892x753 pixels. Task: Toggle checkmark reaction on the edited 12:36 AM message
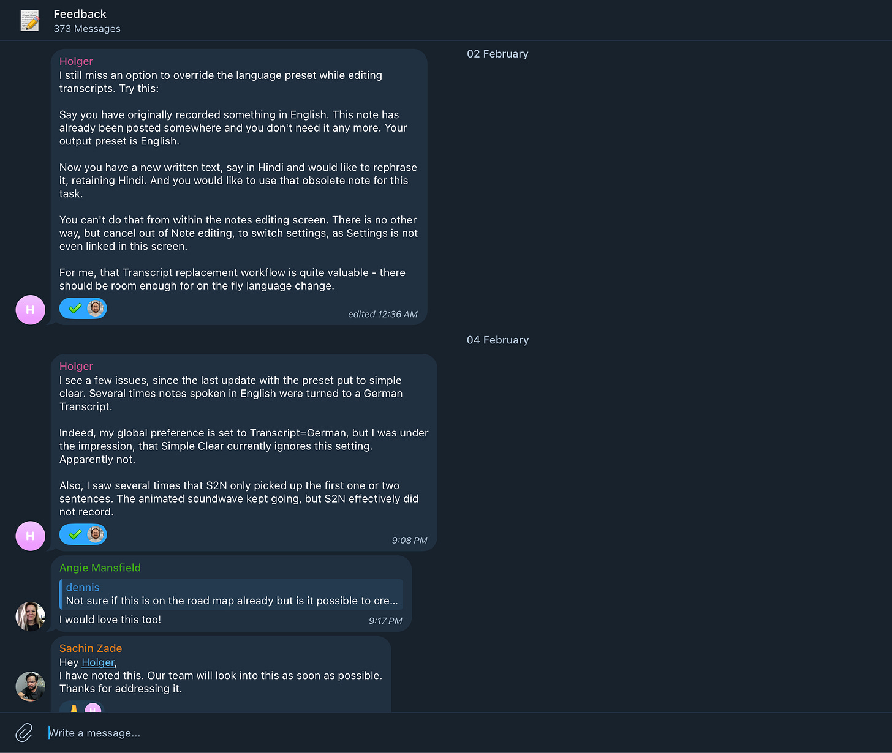click(83, 308)
